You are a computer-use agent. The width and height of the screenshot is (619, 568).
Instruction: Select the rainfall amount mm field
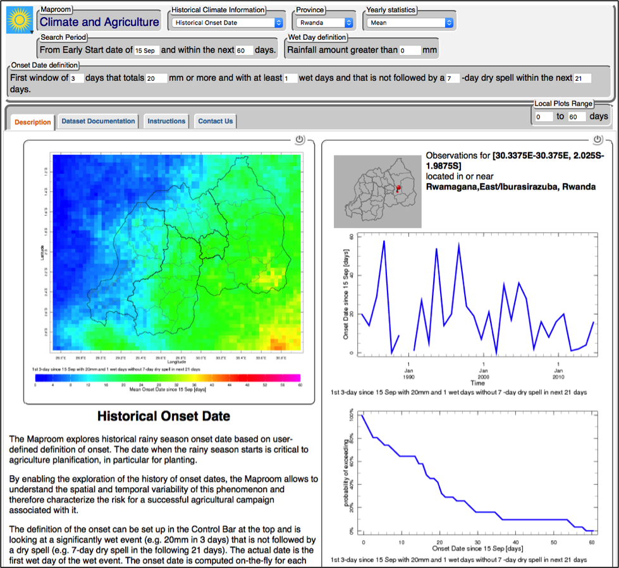point(410,50)
